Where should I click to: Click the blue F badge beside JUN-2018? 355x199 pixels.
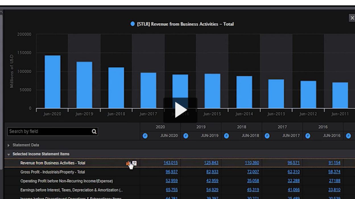226,136
